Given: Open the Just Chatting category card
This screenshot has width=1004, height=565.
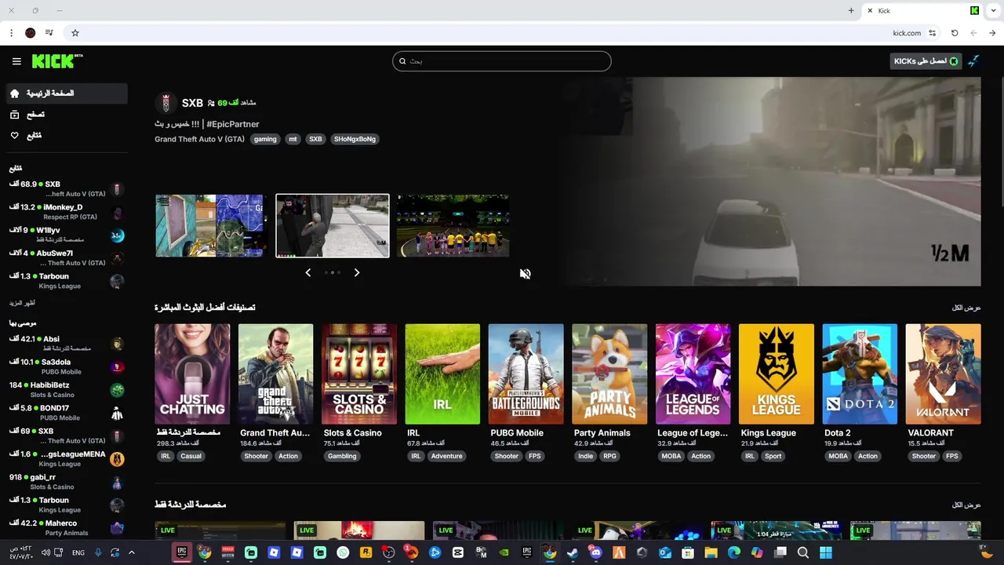Looking at the screenshot, I should [192, 374].
